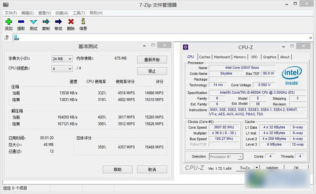Click the Add (添加) green plus icon

9,22
